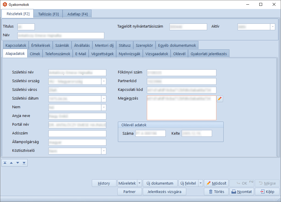Expand the Születési ország combo box
This screenshot has height=202, width=281.
(x=104, y=82)
